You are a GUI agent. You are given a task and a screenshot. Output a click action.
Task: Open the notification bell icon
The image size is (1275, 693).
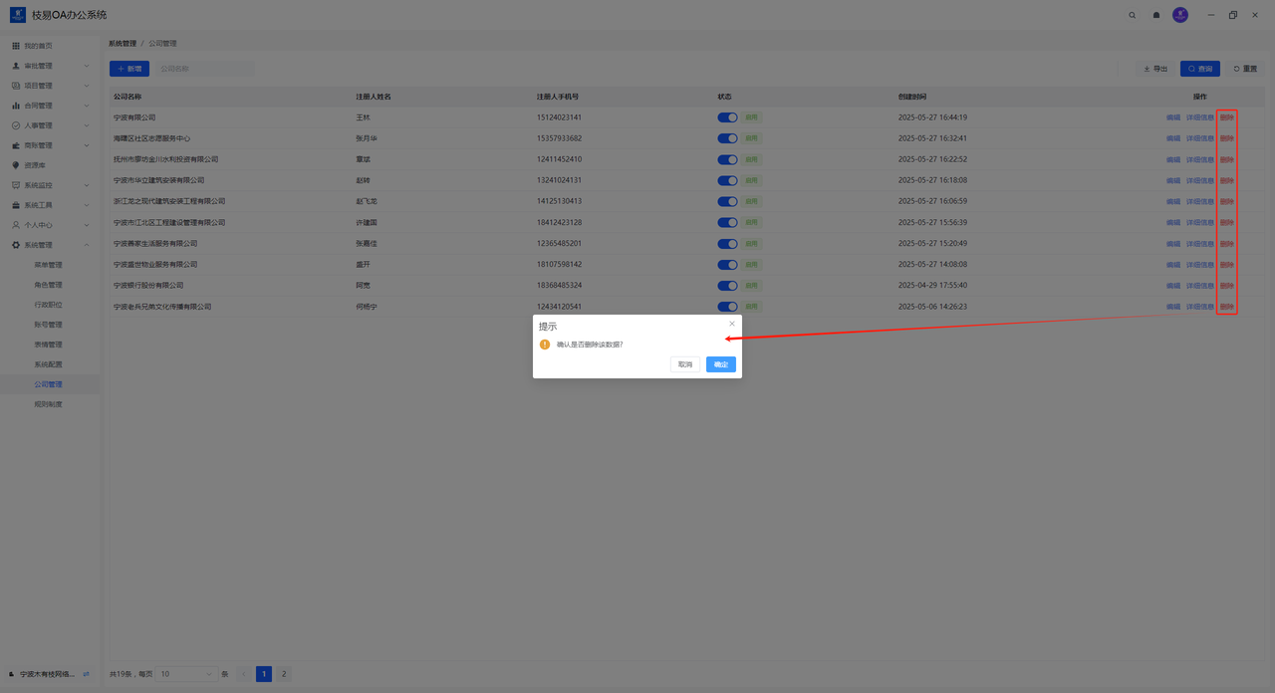[x=1156, y=15]
